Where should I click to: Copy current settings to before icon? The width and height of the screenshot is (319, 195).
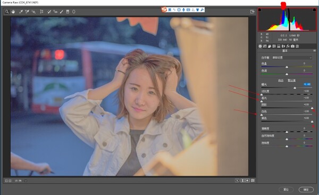click(x=247, y=181)
